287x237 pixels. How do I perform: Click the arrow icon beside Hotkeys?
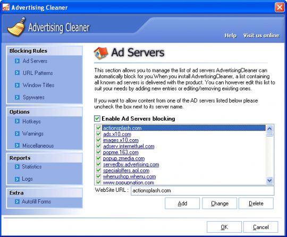[17, 121]
